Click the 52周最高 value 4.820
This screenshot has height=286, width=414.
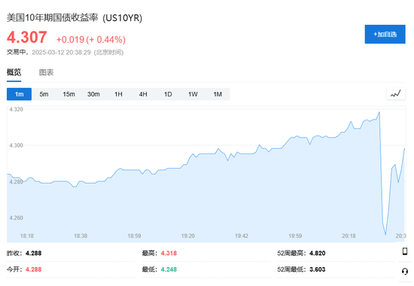click(x=318, y=253)
